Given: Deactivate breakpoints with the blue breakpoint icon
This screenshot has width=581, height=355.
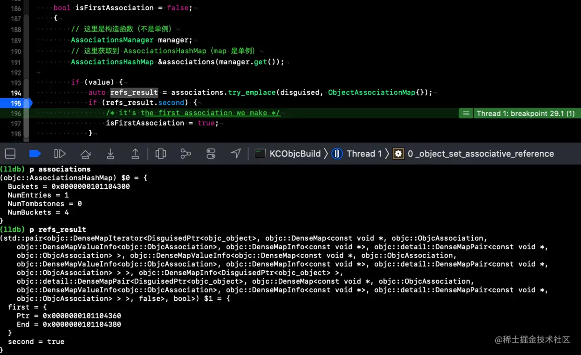Looking at the screenshot, I should pyautogui.click(x=35, y=154).
